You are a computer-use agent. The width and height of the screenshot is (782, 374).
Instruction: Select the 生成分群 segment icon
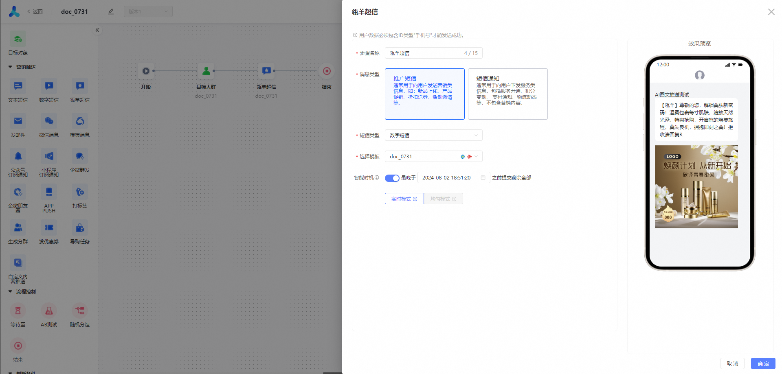tap(18, 227)
